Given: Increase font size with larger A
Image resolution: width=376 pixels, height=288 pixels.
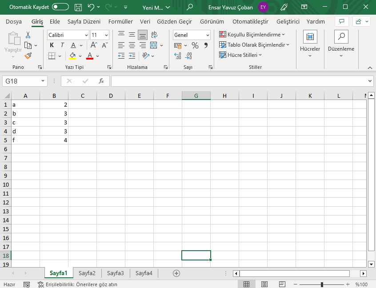Looking at the screenshot, I should (x=94, y=45).
